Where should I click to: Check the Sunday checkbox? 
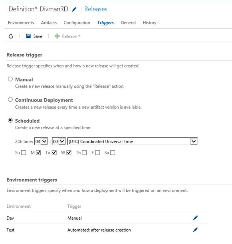24,153
